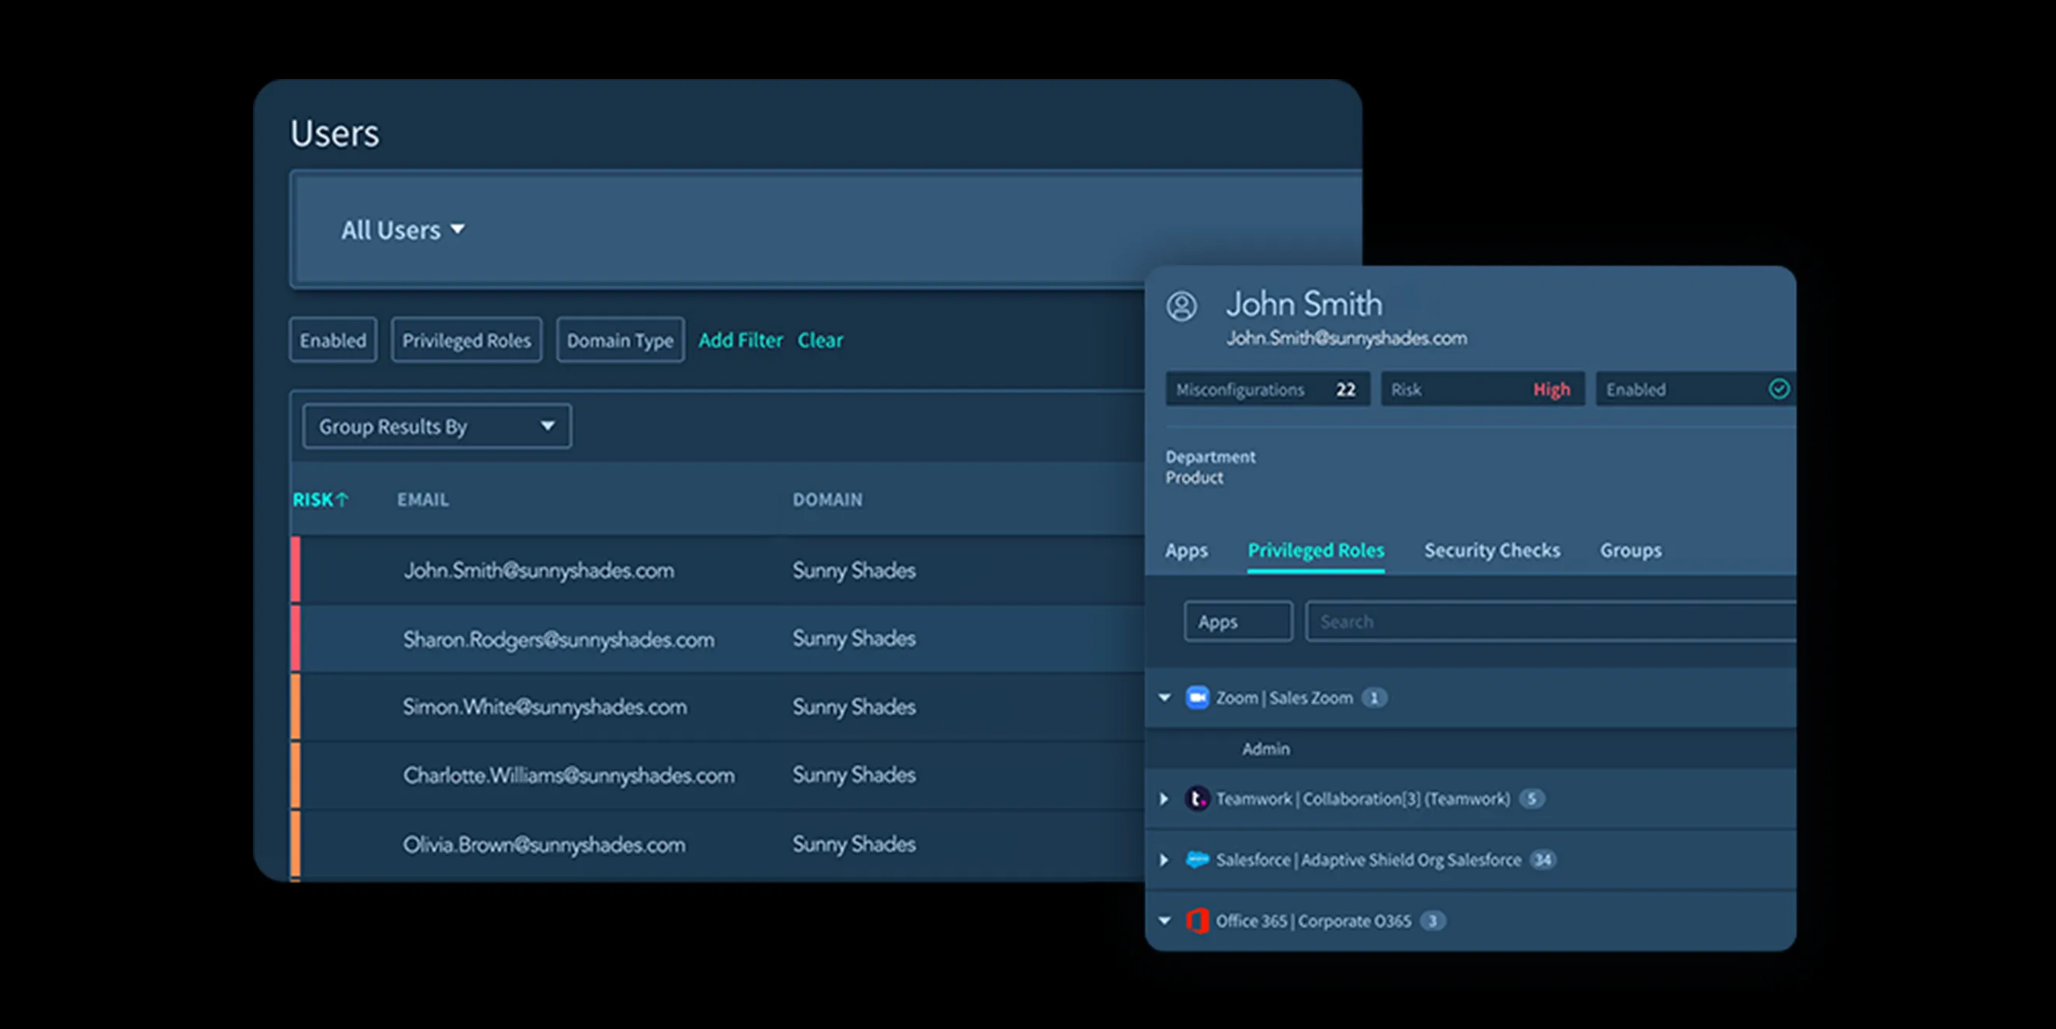Toggle the Domain Type filter chip
This screenshot has height=1029, width=2056.
620,340
